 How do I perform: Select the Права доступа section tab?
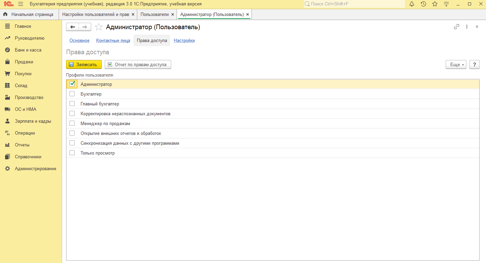(x=152, y=40)
